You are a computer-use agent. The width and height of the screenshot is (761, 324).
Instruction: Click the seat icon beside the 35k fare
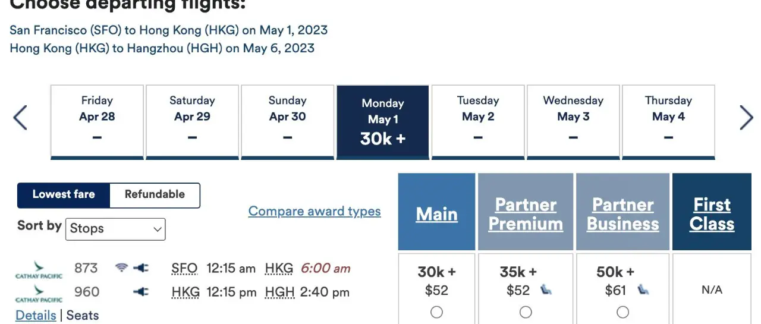coord(545,290)
